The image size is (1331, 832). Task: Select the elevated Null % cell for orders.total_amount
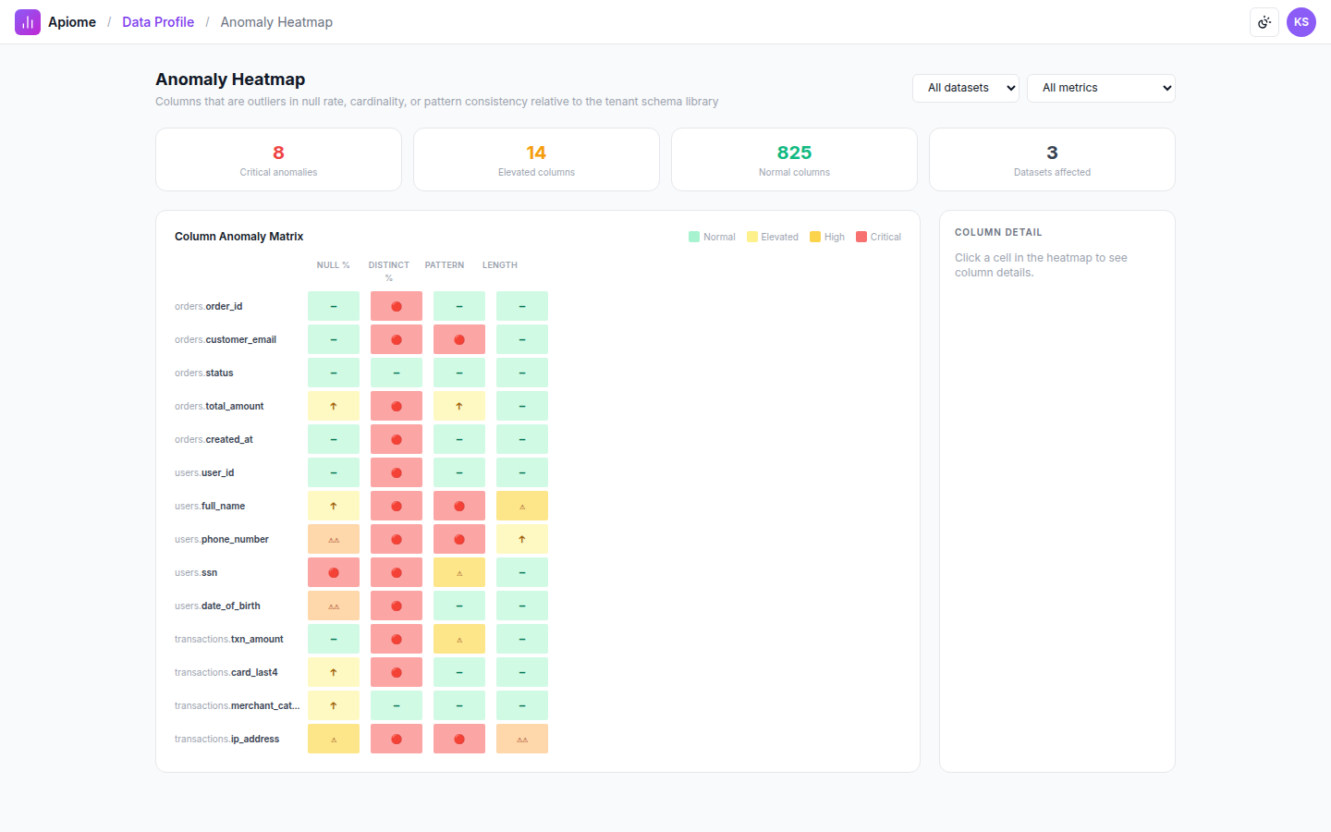[334, 406]
